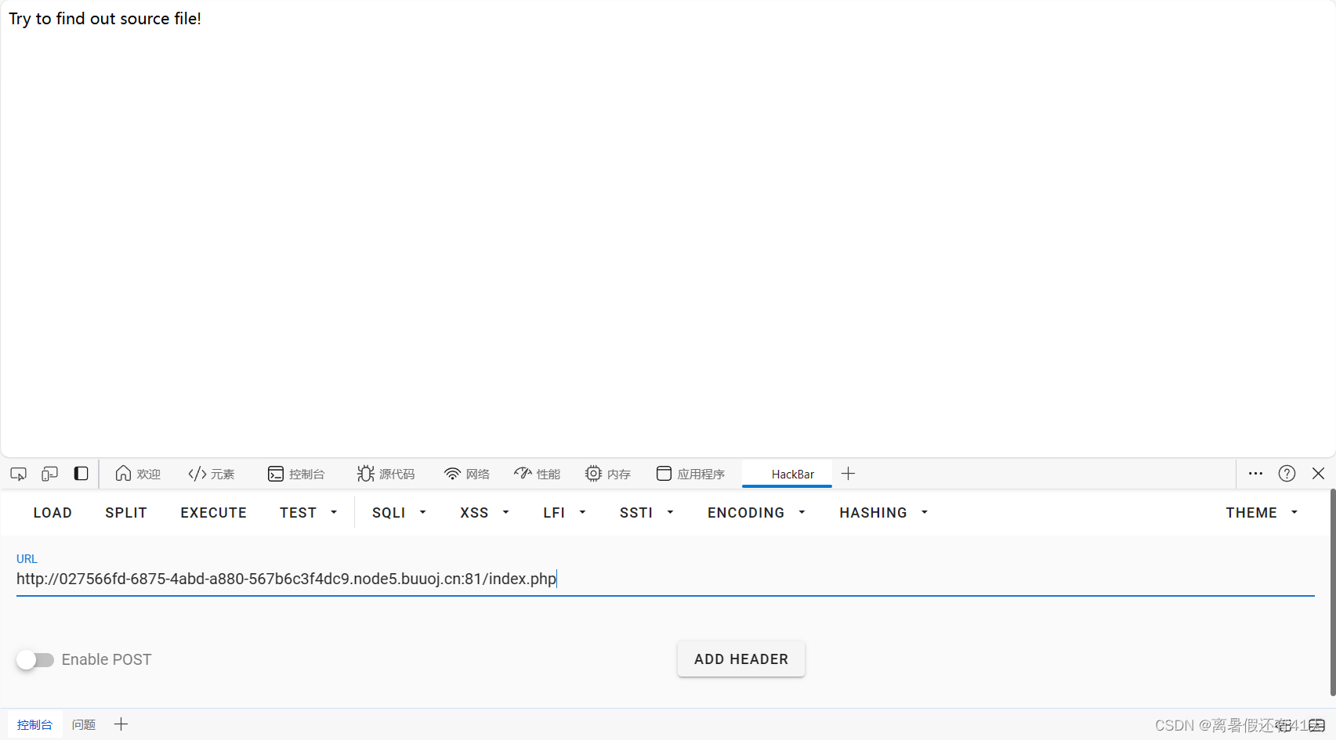Click the plus icon to add more tools
Screen dimensions: 1336x740
(x=848, y=474)
